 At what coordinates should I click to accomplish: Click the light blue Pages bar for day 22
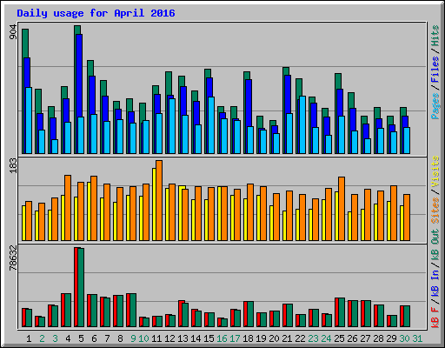302,124
